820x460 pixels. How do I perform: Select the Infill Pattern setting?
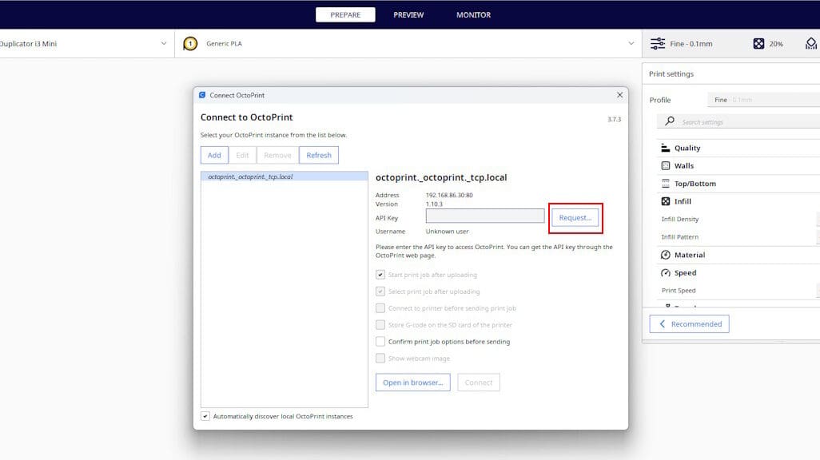(x=680, y=237)
